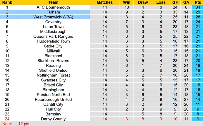This screenshot has height=126, width=203.
Task: Select the Nottingham Forest row name
Action: pos(53,75)
